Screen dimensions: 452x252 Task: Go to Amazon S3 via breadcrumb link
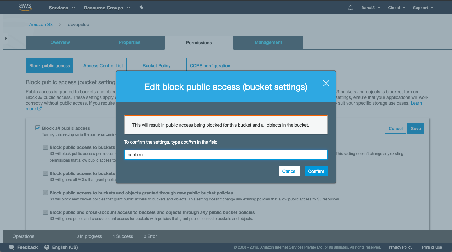point(41,24)
